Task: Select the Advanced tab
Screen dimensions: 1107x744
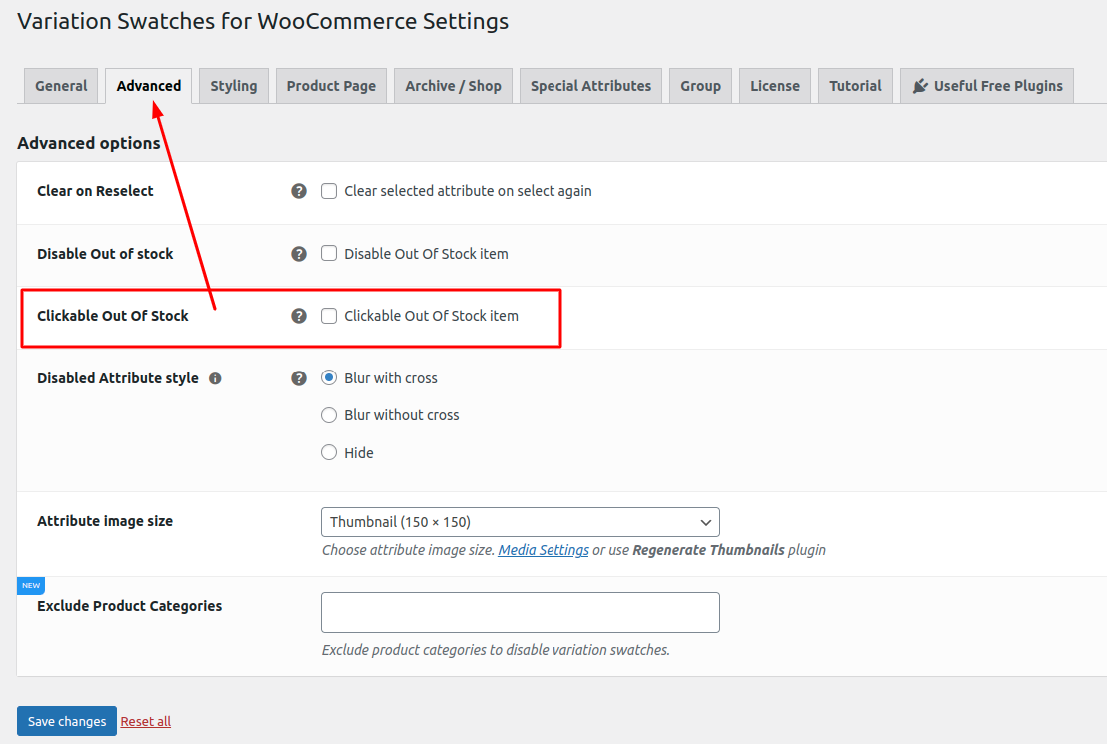Action: coord(148,86)
